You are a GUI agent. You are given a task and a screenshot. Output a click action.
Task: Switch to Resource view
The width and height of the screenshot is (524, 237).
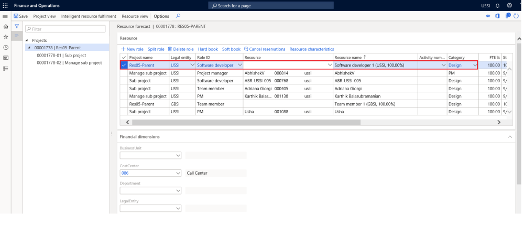135,16
